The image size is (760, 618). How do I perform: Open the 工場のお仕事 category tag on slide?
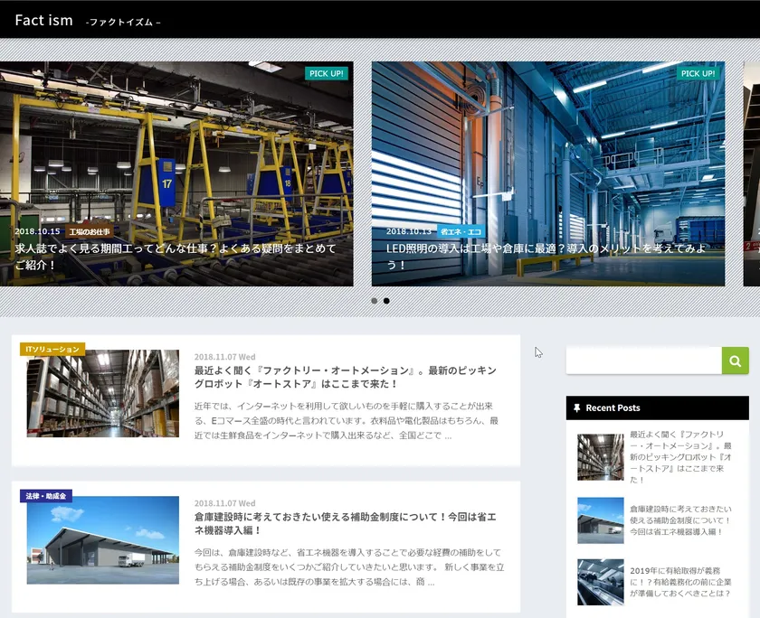pos(89,232)
